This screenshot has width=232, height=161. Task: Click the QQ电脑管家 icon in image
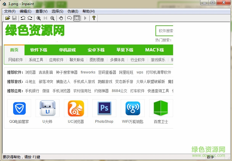[19, 108]
